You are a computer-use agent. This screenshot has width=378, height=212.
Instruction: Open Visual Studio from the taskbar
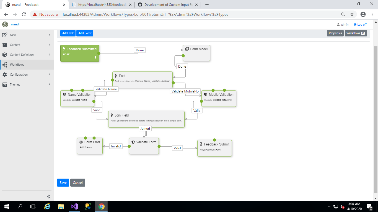[x=74, y=206]
